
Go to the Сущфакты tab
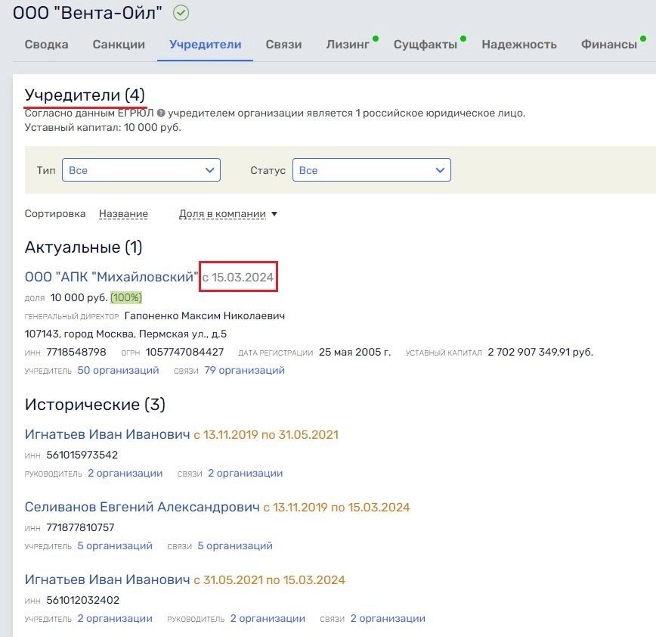click(425, 45)
